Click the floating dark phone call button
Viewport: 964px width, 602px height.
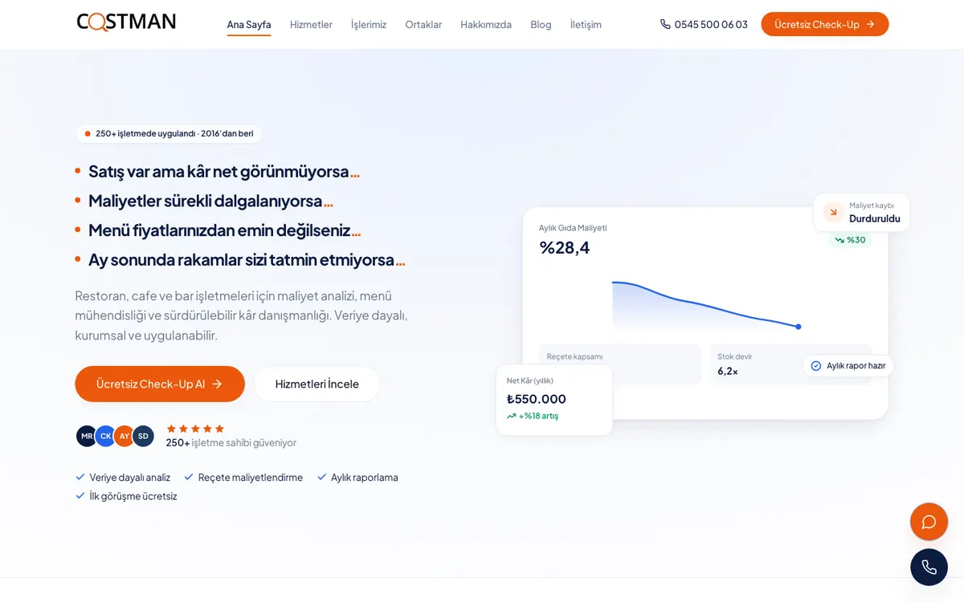pyautogui.click(x=929, y=567)
